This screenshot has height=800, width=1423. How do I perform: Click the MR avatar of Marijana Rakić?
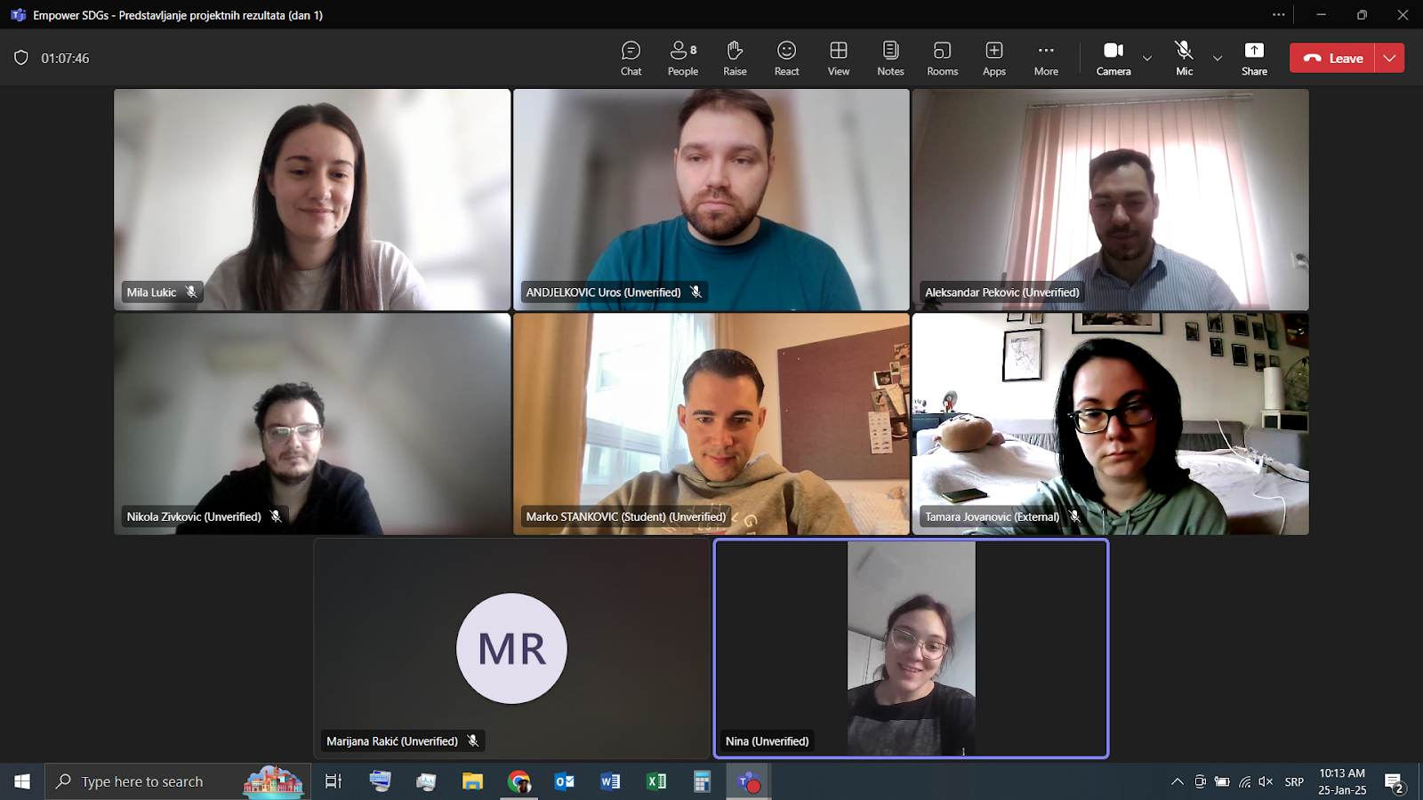point(511,648)
